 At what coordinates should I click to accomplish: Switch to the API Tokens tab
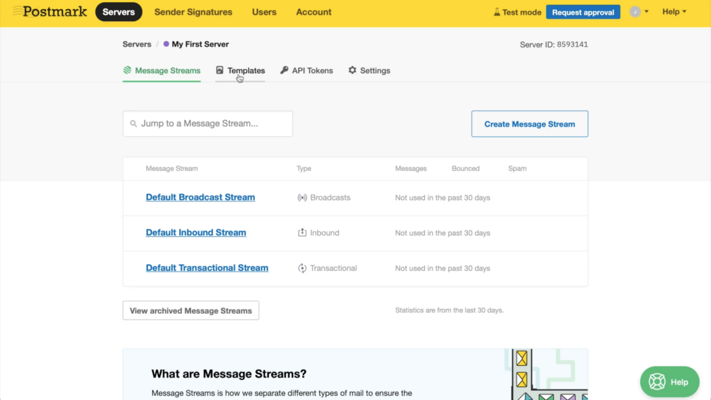tap(306, 71)
